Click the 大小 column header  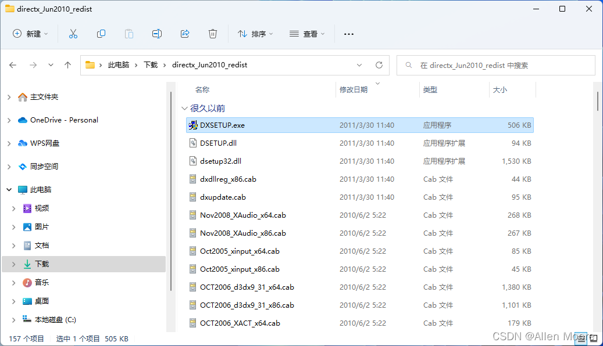click(x=500, y=89)
